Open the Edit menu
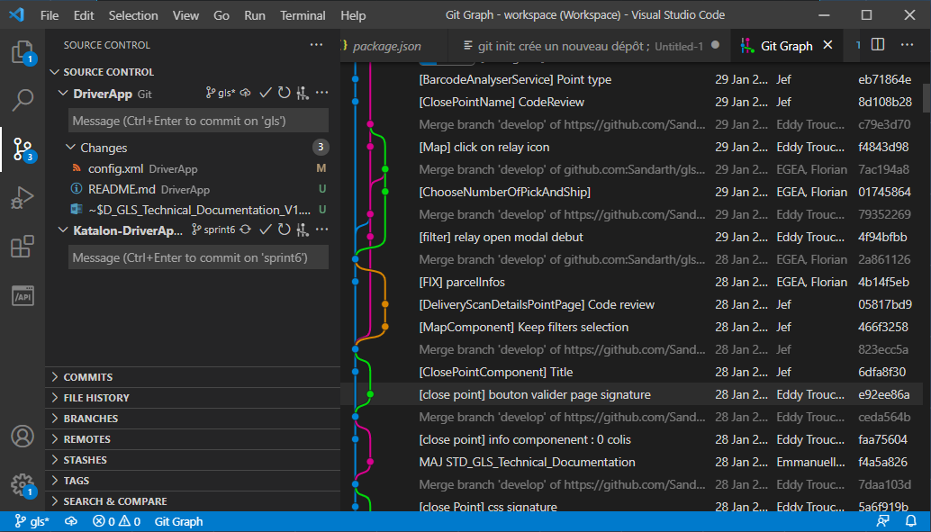Screen dimensions: 931x532 (x=84, y=15)
